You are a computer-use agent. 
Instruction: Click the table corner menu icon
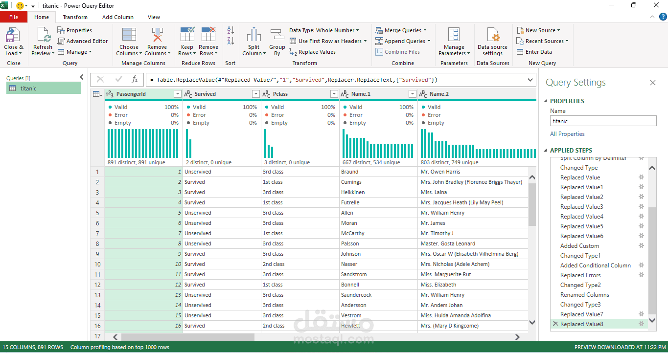(97, 94)
